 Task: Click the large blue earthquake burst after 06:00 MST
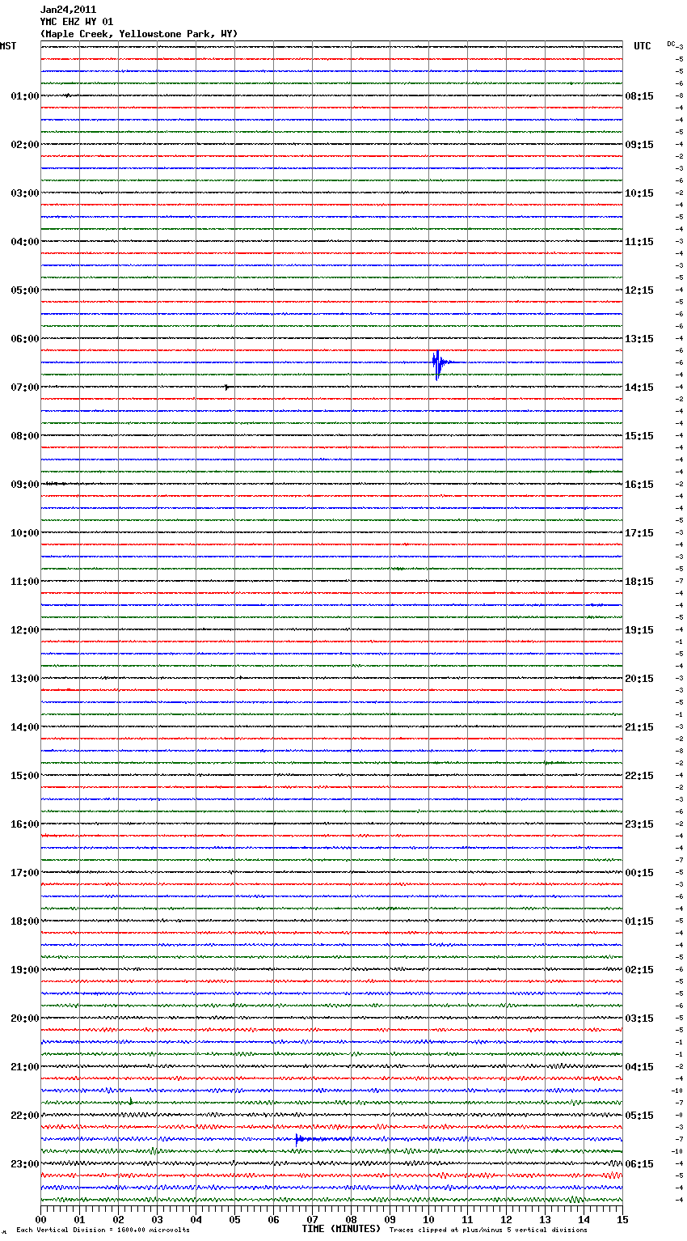click(x=439, y=364)
